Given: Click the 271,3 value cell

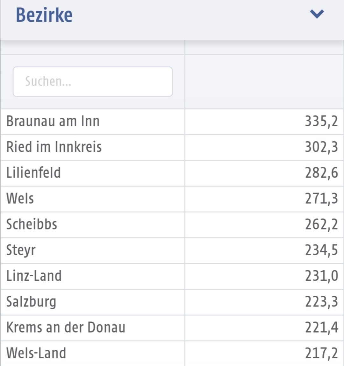Looking at the screenshot, I should 321,199.
